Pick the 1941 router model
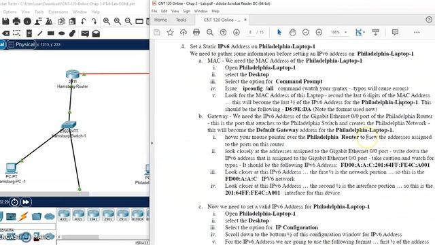The image size is (435, 245). tap(94, 215)
